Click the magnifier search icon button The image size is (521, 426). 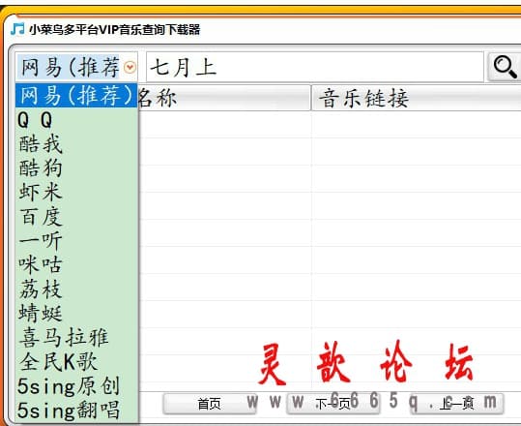click(505, 67)
